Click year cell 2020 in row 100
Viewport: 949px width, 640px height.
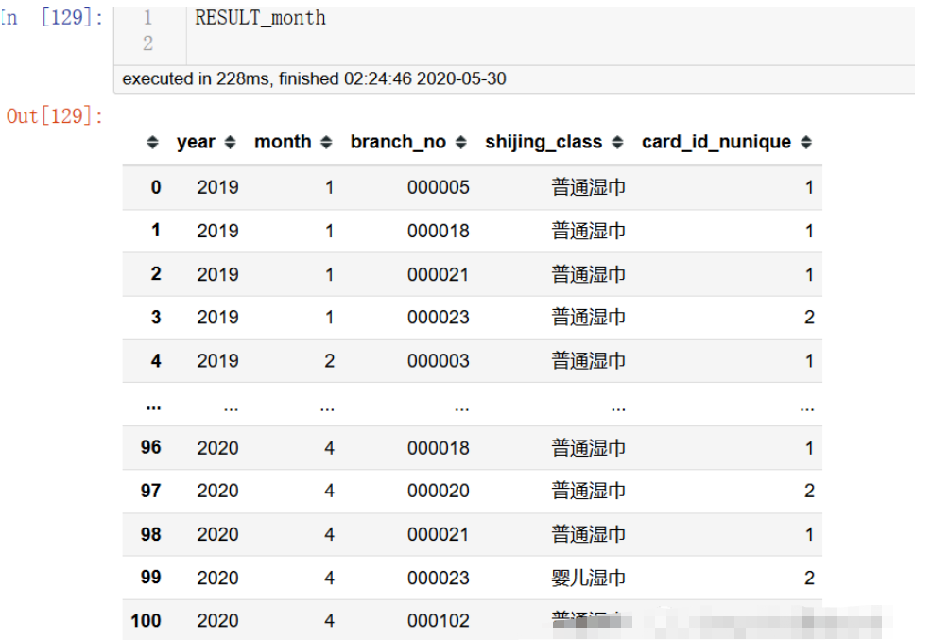click(218, 621)
